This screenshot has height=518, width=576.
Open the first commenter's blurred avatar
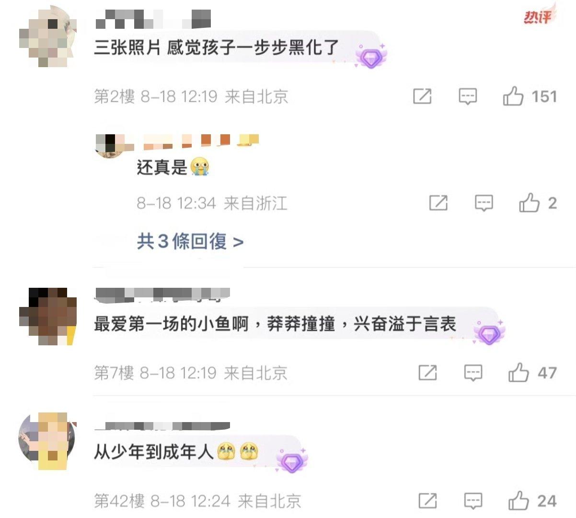(x=47, y=37)
